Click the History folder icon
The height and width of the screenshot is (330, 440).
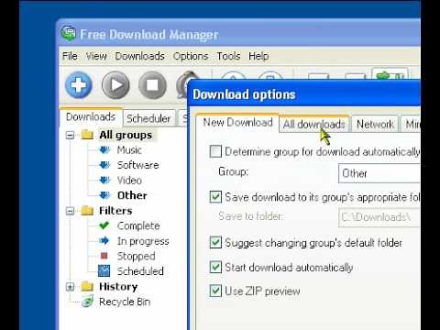coord(87,286)
